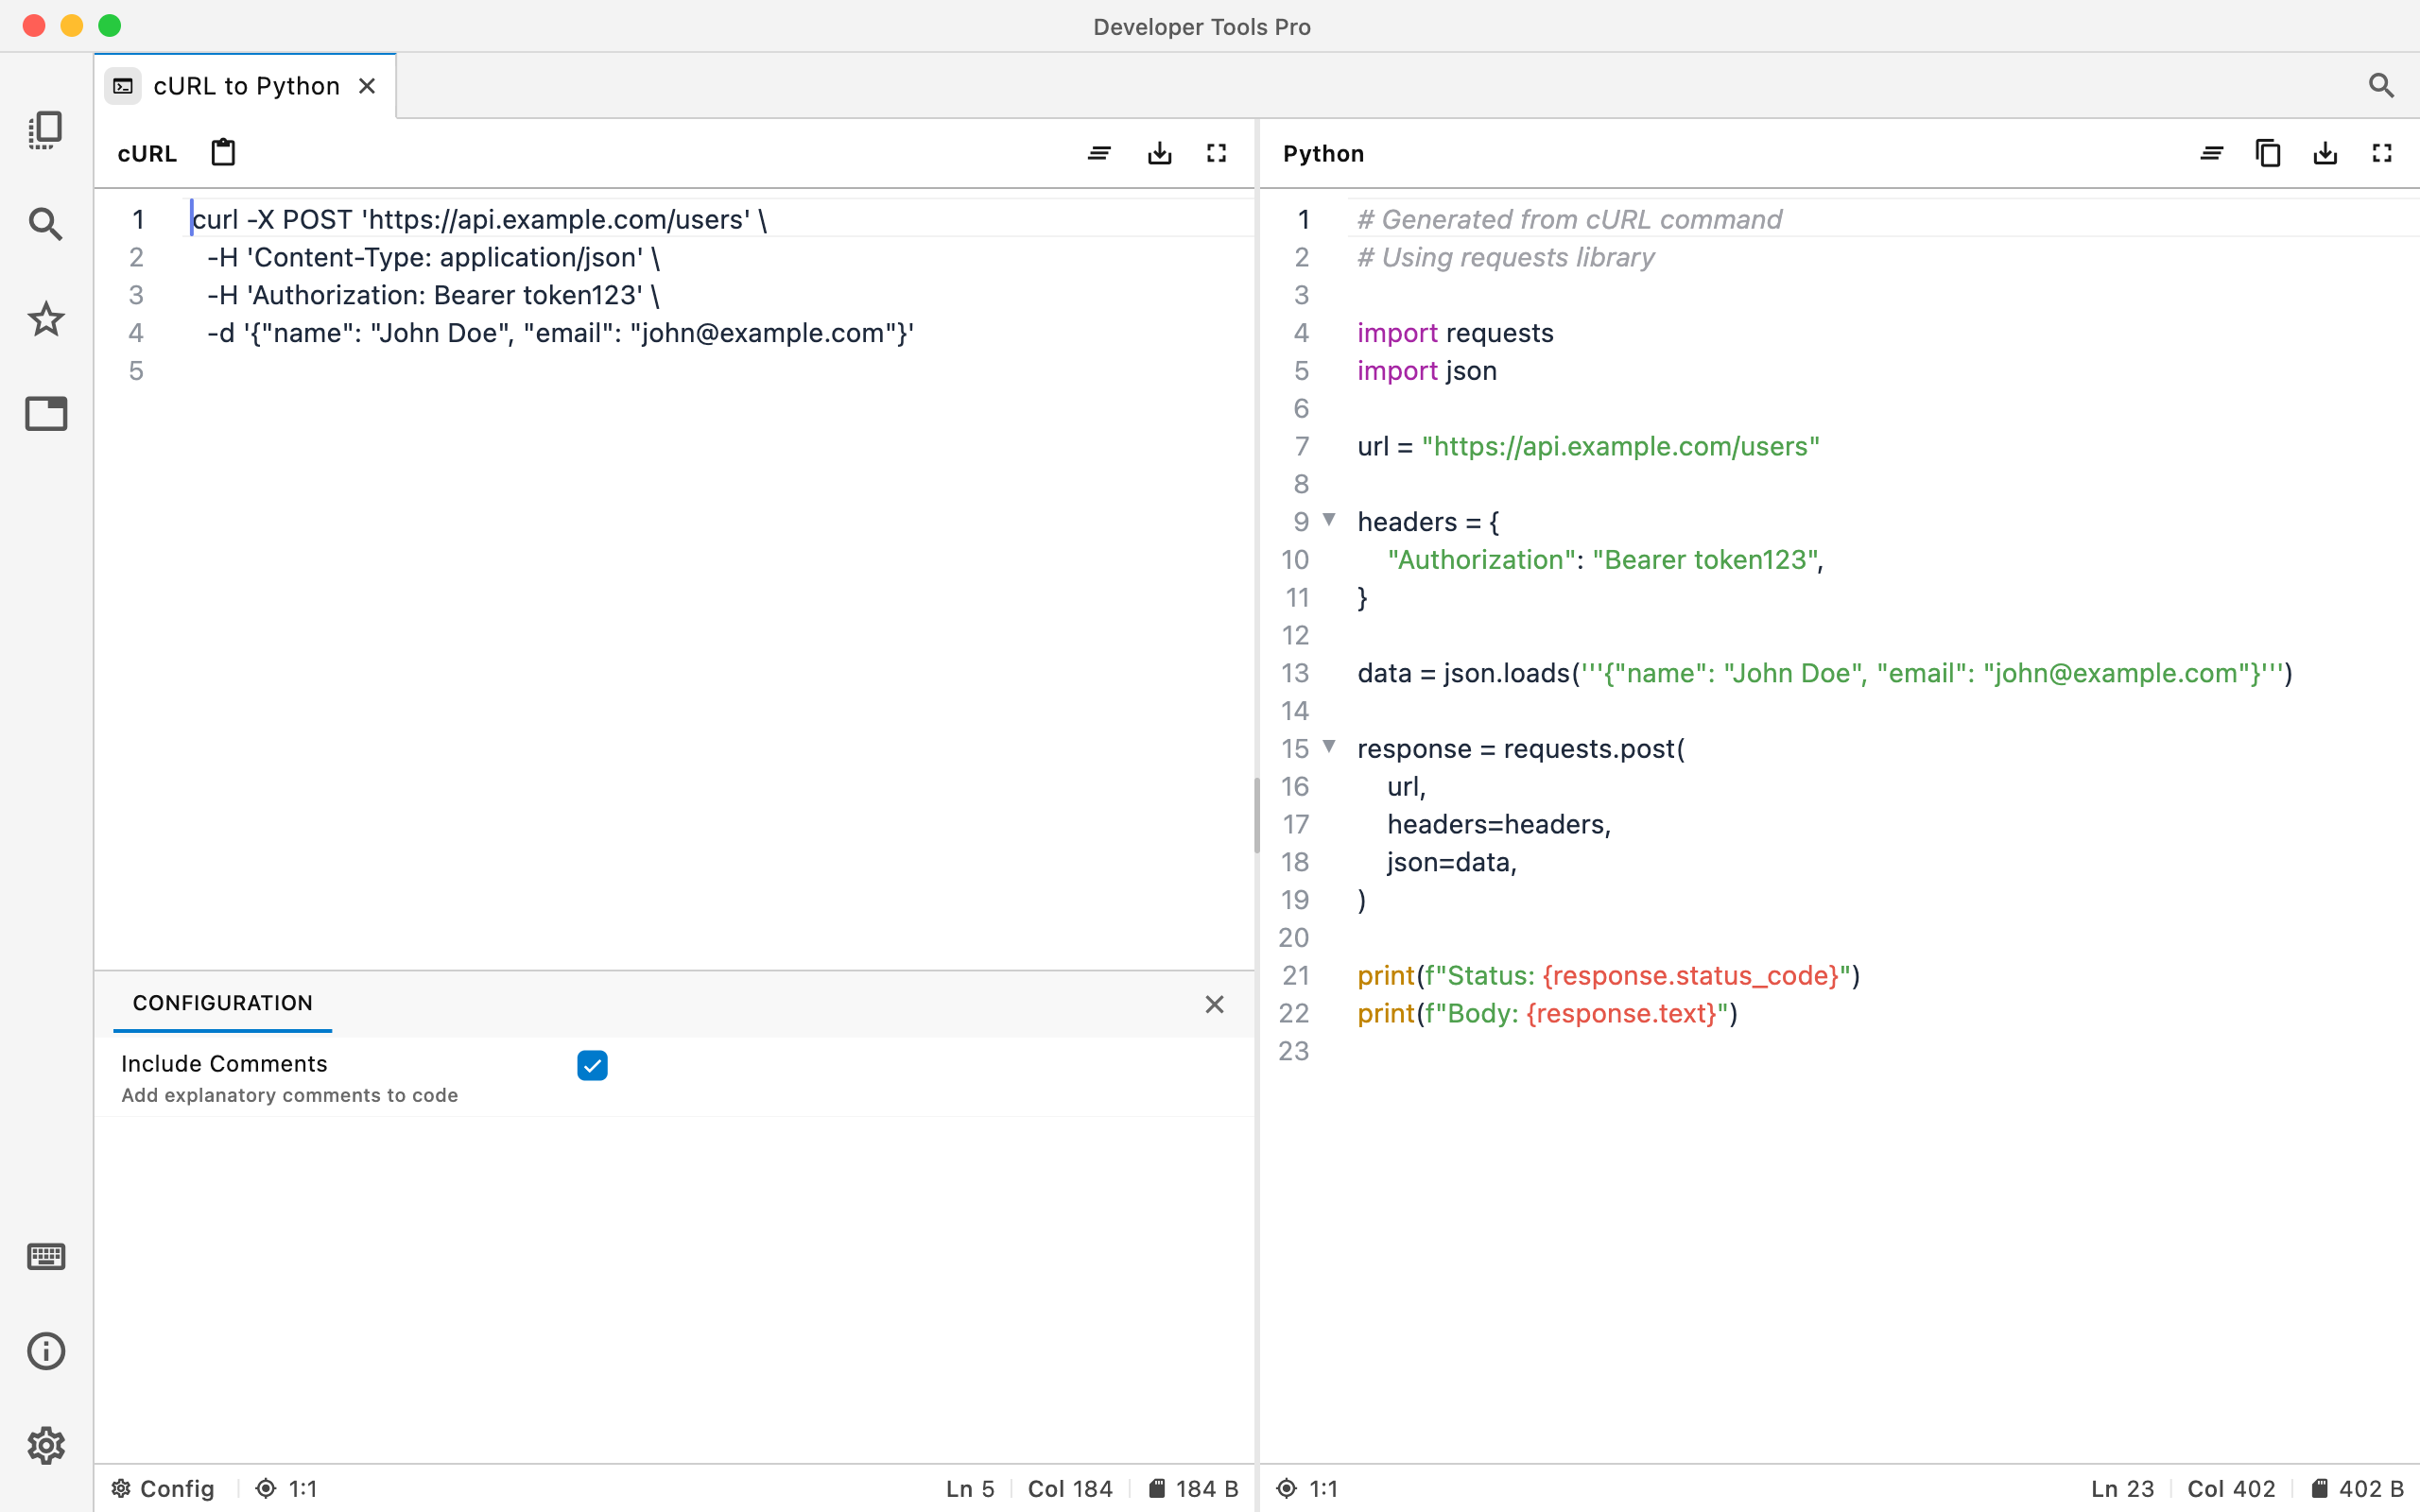Click the 184 B size indicator
2420x1512 pixels.
pos(1193,1488)
